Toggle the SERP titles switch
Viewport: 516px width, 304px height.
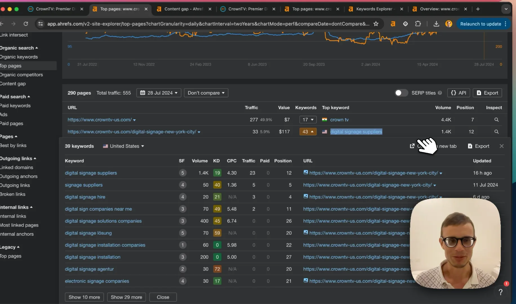[x=401, y=93]
